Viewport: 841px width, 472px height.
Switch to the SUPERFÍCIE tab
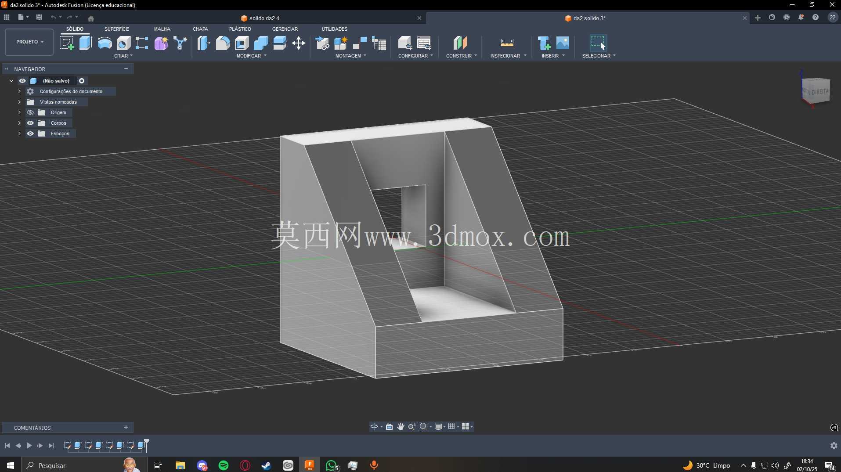click(x=117, y=29)
